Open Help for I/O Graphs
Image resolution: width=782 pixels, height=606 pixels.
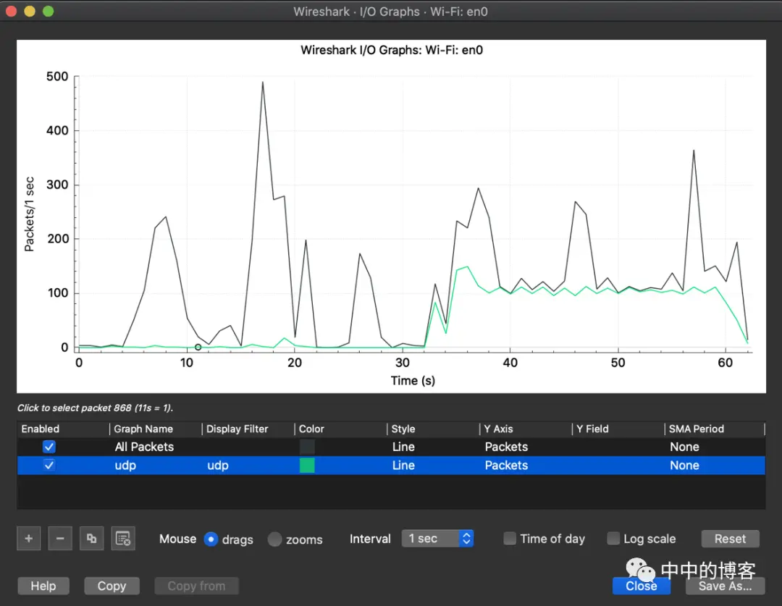(43, 586)
